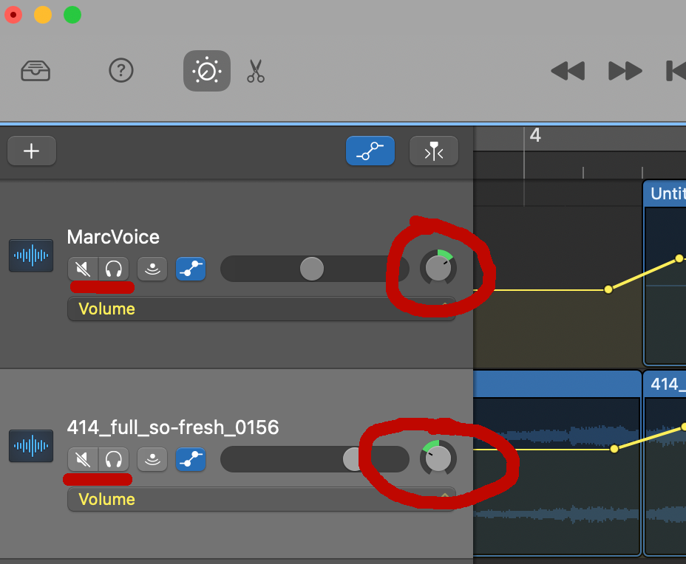Open Quick Help question mark
This screenshot has width=686, height=564.
[x=120, y=71]
